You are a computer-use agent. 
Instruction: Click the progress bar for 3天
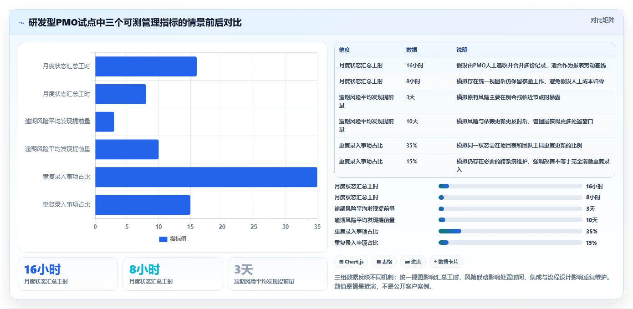[510, 209]
